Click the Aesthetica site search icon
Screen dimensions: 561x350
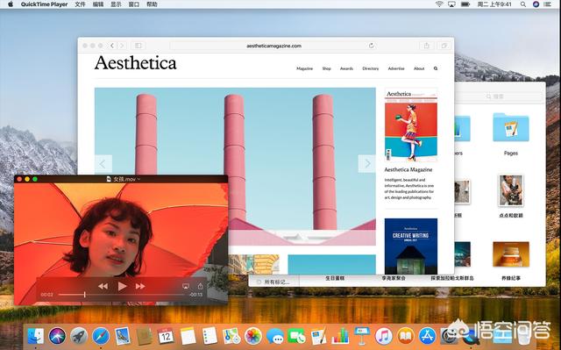point(436,68)
